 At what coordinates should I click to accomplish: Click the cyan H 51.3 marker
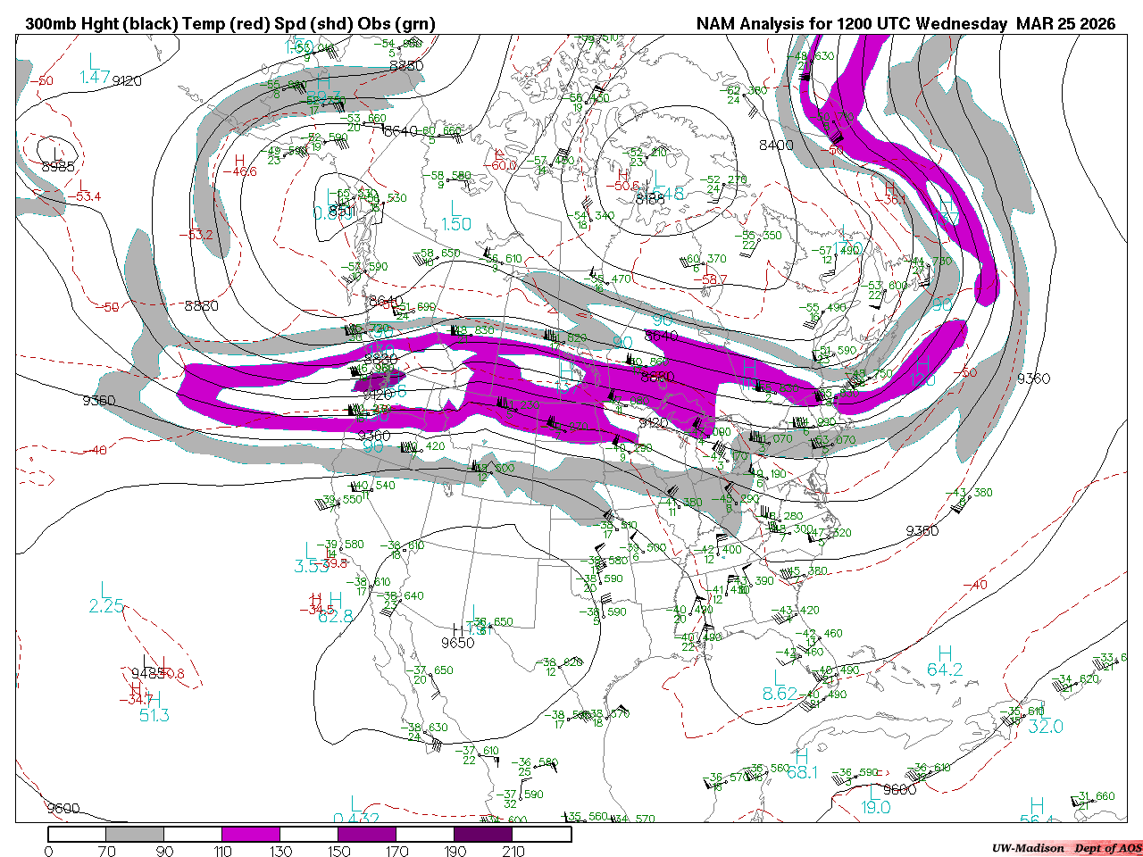[x=154, y=707]
